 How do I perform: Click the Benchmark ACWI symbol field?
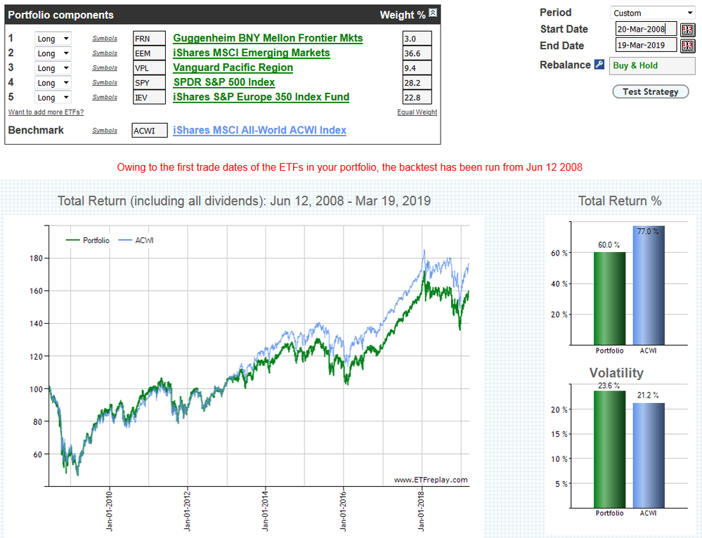point(150,131)
